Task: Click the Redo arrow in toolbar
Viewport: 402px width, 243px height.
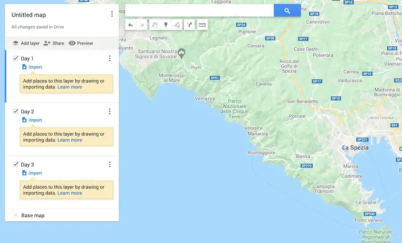Action: pyautogui.click(x=142, y=25)
